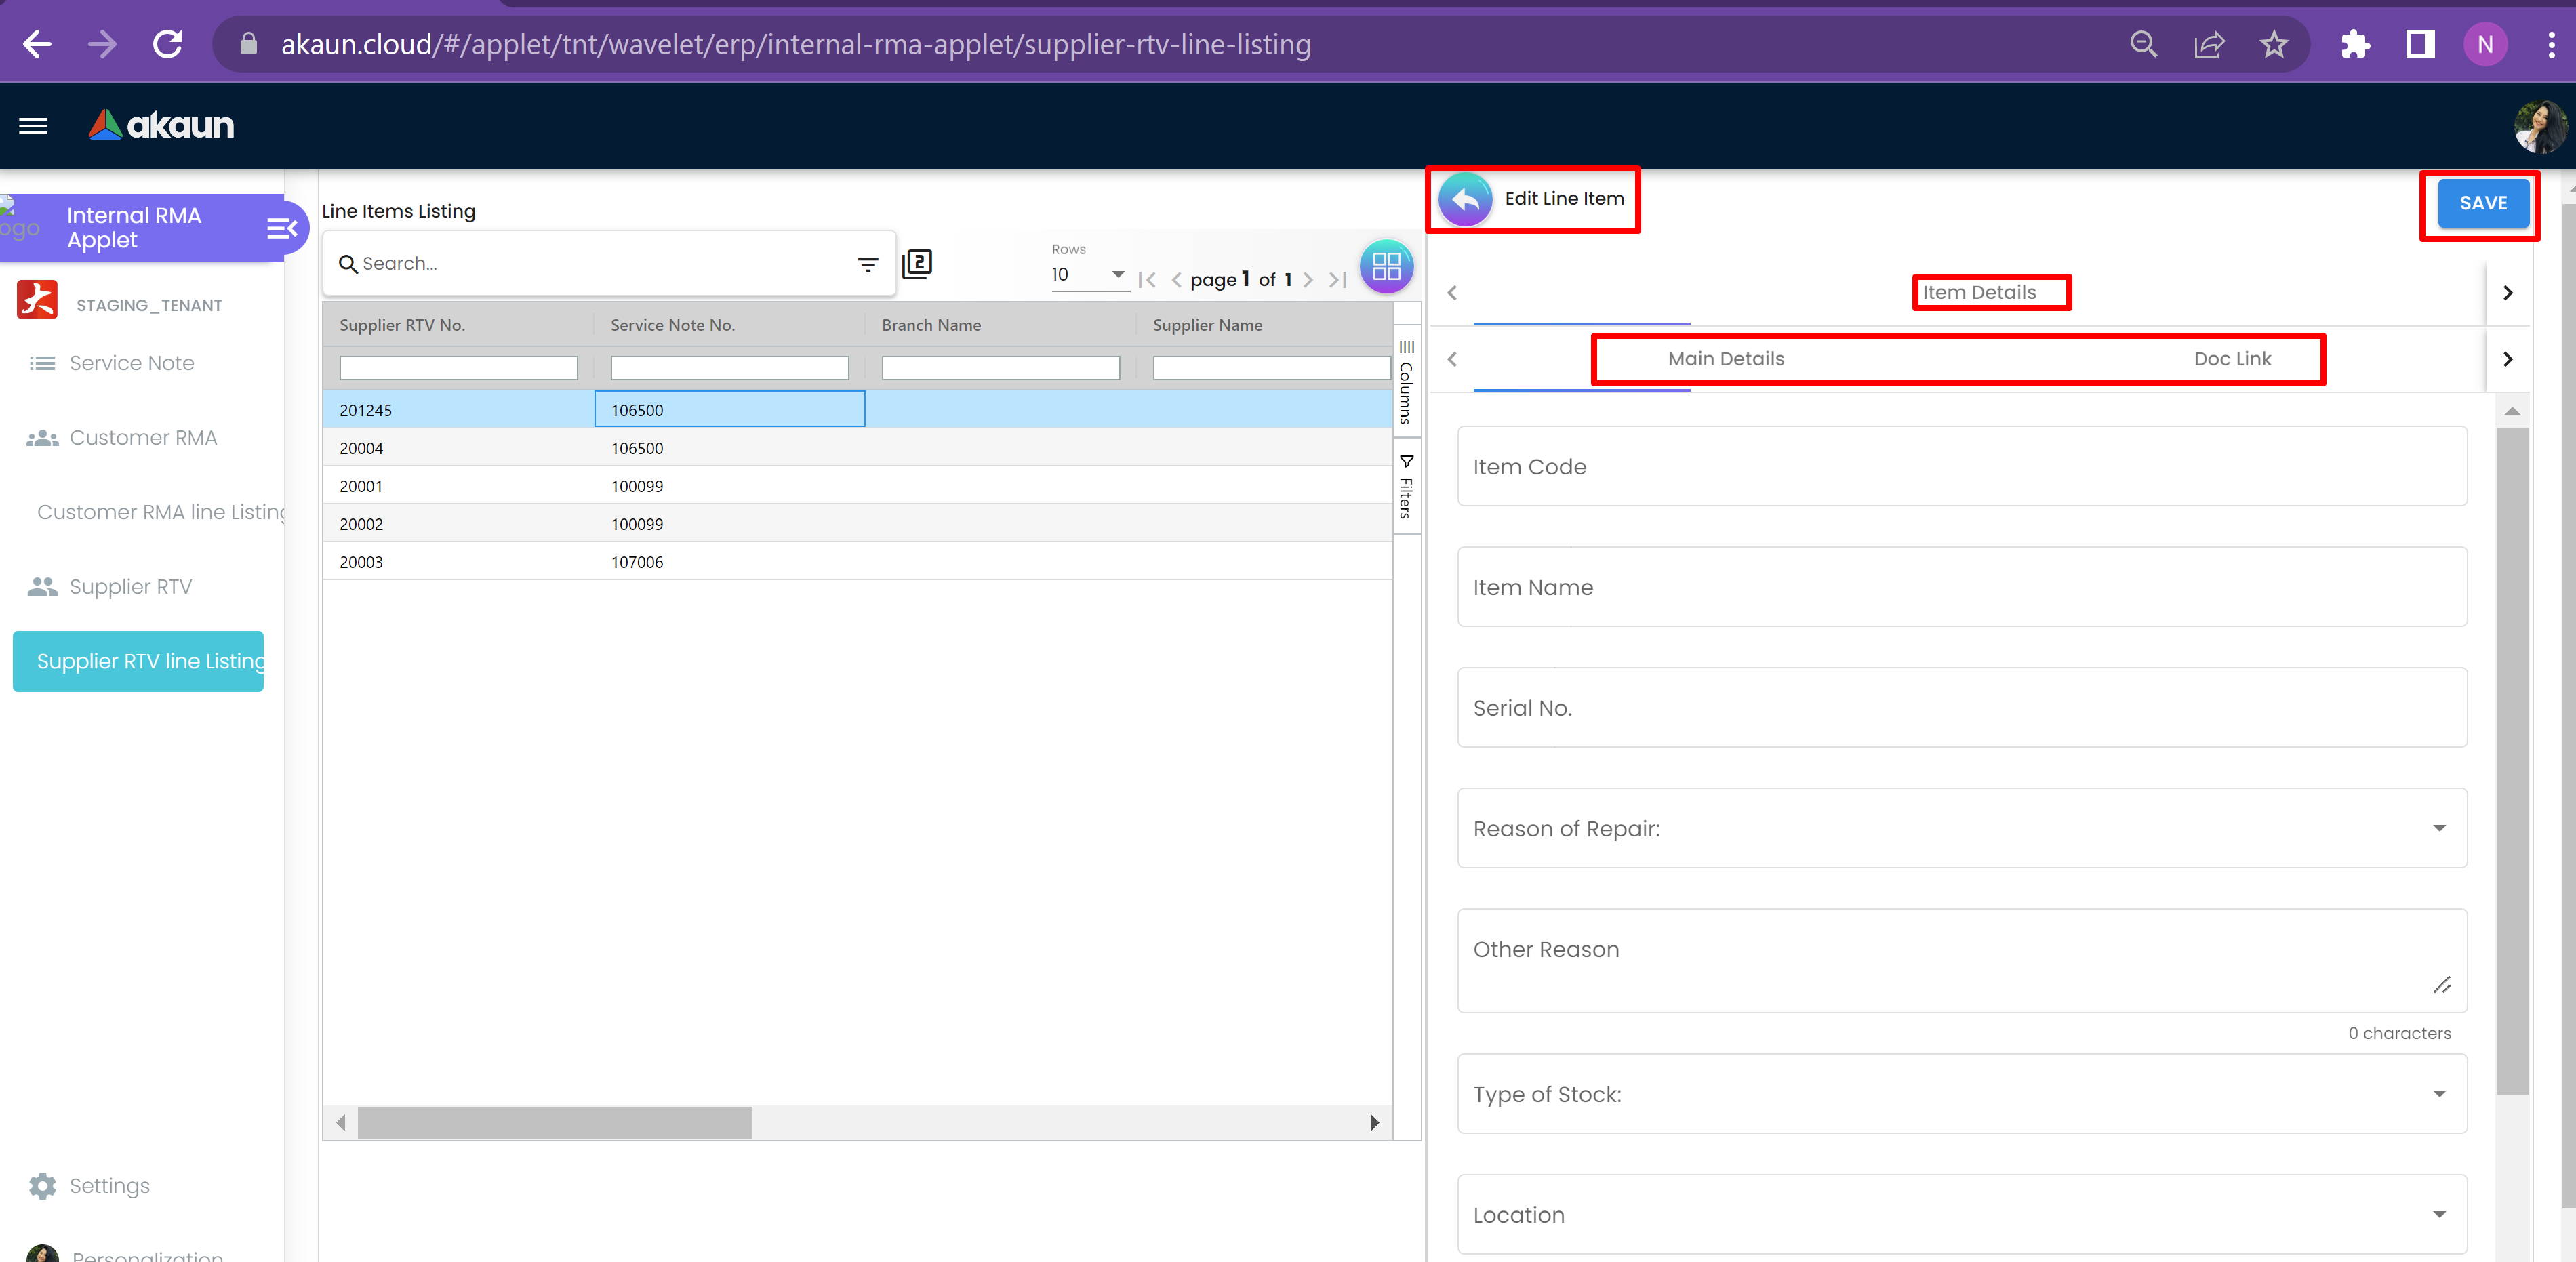This screenshot has width=2576, height=1262.
Task: Open Supplier RTV in sidebar
Action: click(x=130, y=587)
